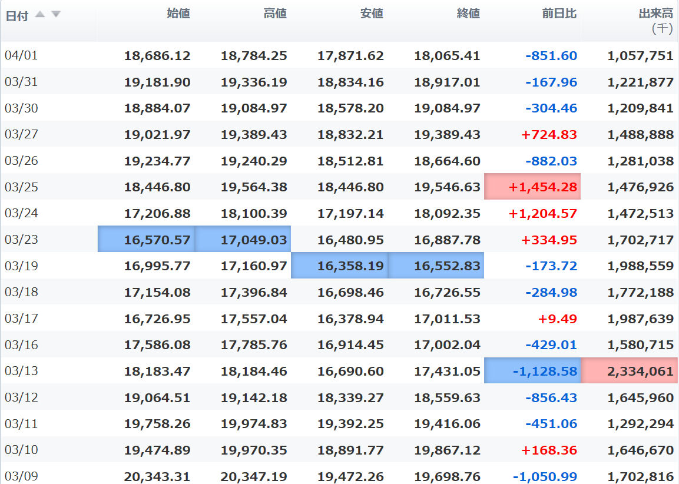The width and height of the screenshot is (679, 484).
Task: Click the change value -1,050.99
Action: tap(545, 477)
